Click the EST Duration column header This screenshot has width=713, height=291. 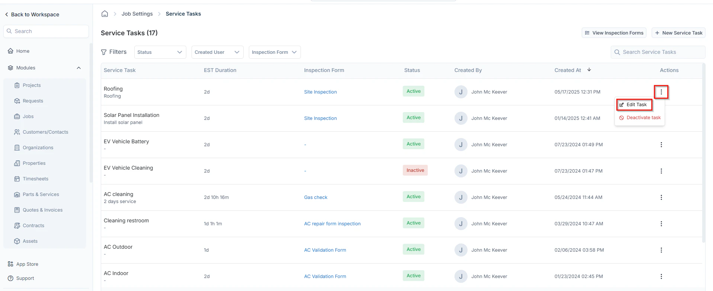tap(220, 70)
